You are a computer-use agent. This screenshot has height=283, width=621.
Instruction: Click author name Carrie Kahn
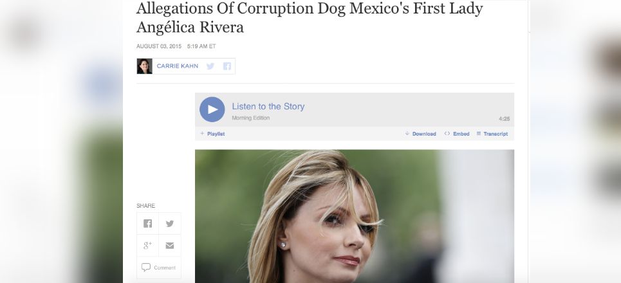(x=178, y=66)
